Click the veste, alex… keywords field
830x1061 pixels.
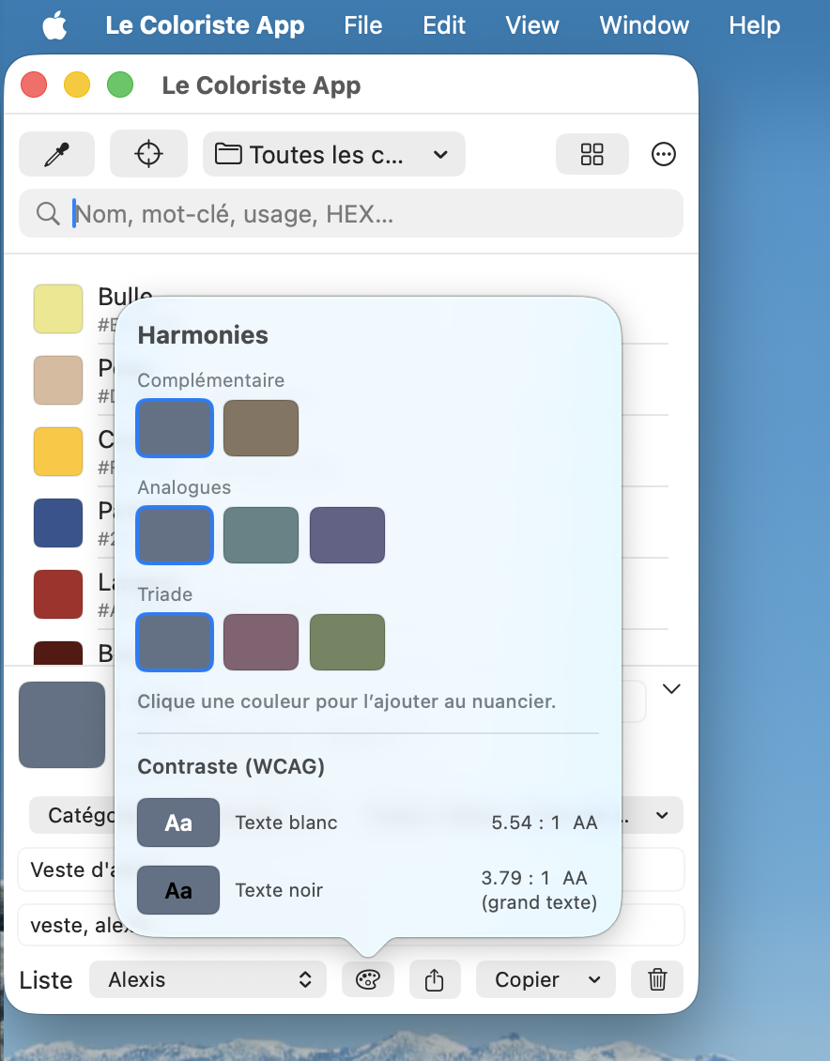coord(351,925)
